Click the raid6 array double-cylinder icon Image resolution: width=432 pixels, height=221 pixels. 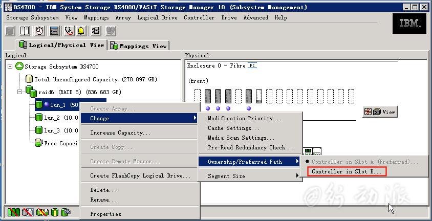click(x=31, y=92)
